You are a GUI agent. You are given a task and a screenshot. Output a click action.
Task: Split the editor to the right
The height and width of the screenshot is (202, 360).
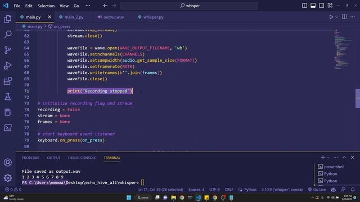pos(344,17)
